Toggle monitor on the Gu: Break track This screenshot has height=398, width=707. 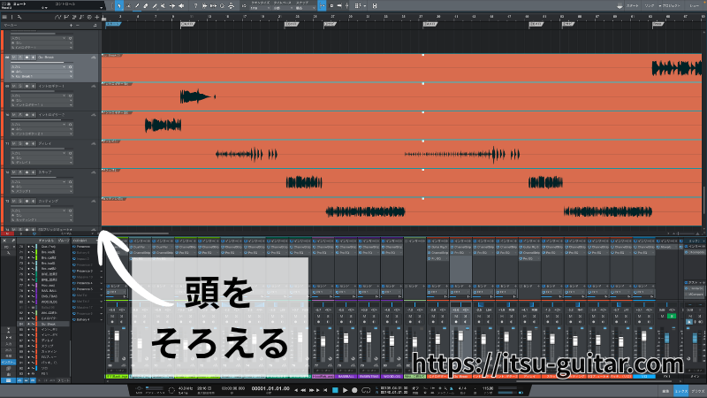click(x=33, y=57)
